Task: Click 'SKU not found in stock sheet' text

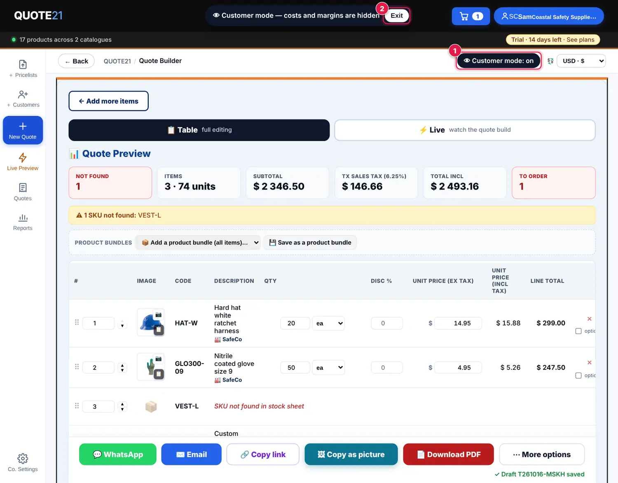Action: tap(259, 406)
